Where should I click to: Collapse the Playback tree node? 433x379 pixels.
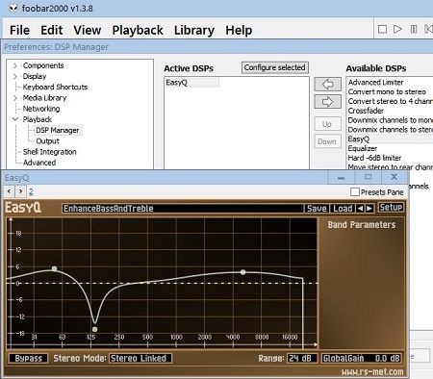pyautogui.click(x=15, y=119)
